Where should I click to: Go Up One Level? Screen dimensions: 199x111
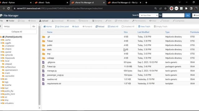(62, 27)
